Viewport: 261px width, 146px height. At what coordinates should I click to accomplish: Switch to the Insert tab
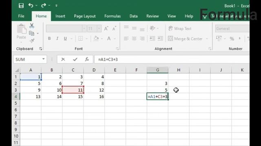[60, 16]
